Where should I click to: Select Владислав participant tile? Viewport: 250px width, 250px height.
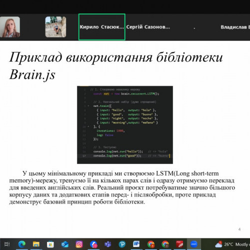point(235,27)
